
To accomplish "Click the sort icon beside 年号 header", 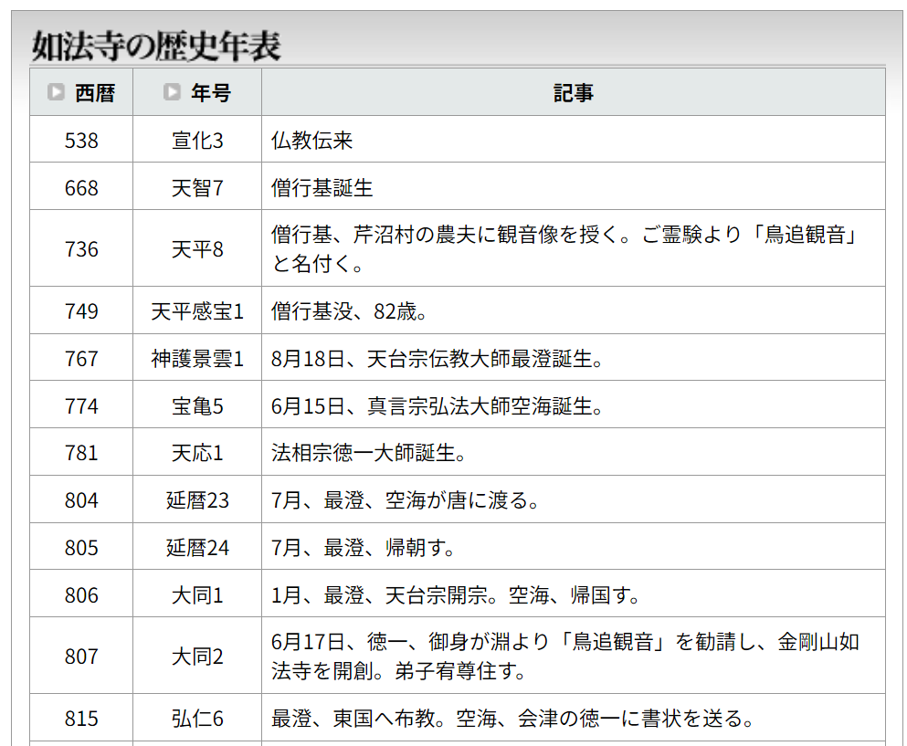I will point(172,92).
